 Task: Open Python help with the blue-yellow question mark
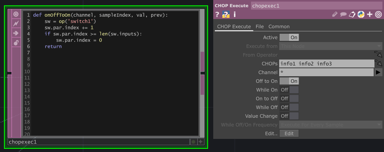click(226, 15)
